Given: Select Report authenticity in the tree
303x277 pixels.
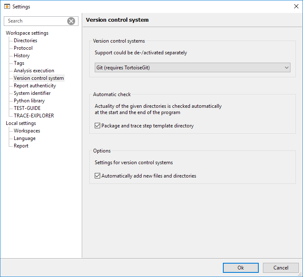Looking at the screenshot, I should 35,86.
